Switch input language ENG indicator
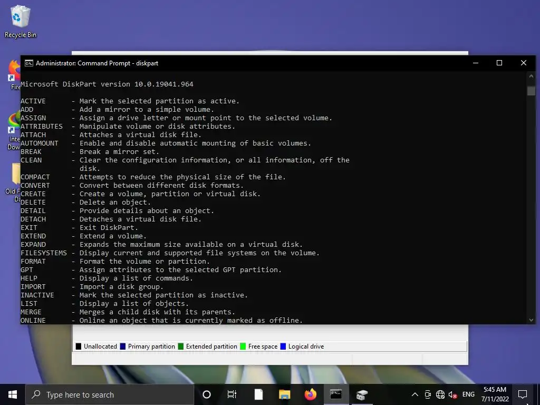540x405 pixels. tap(468, 394)
